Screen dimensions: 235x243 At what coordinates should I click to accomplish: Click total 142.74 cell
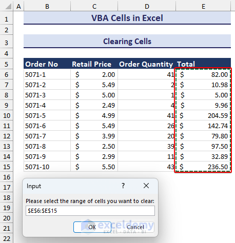coord(203,126)
